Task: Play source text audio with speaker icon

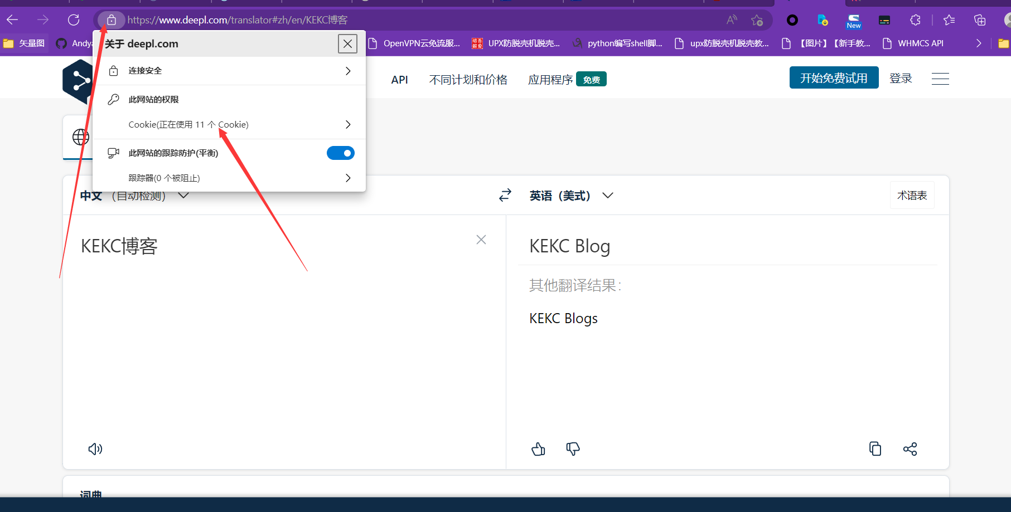Action: [95, 449]
